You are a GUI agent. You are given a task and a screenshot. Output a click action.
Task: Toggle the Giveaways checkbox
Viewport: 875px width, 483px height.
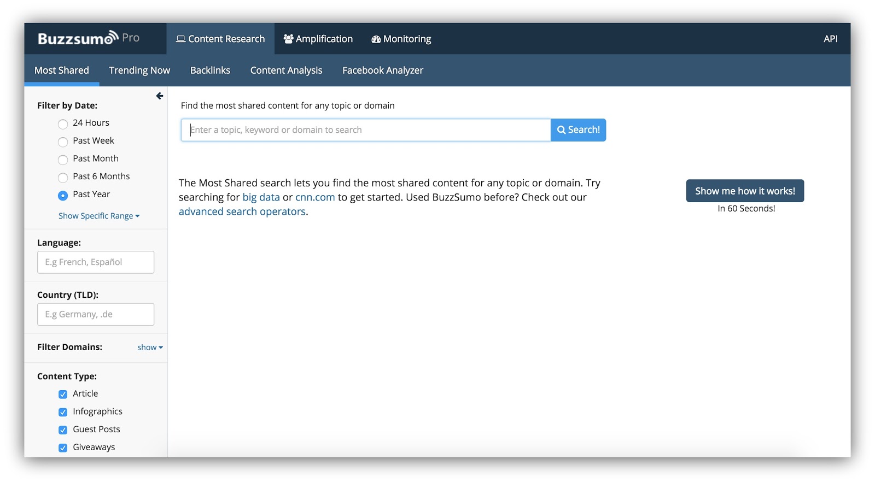[63, 448]
